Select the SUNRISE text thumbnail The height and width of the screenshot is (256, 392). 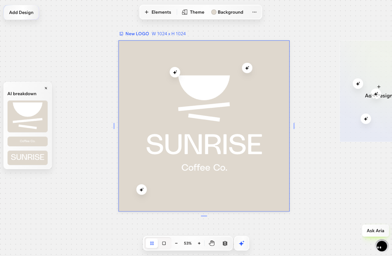pos(27,157)
